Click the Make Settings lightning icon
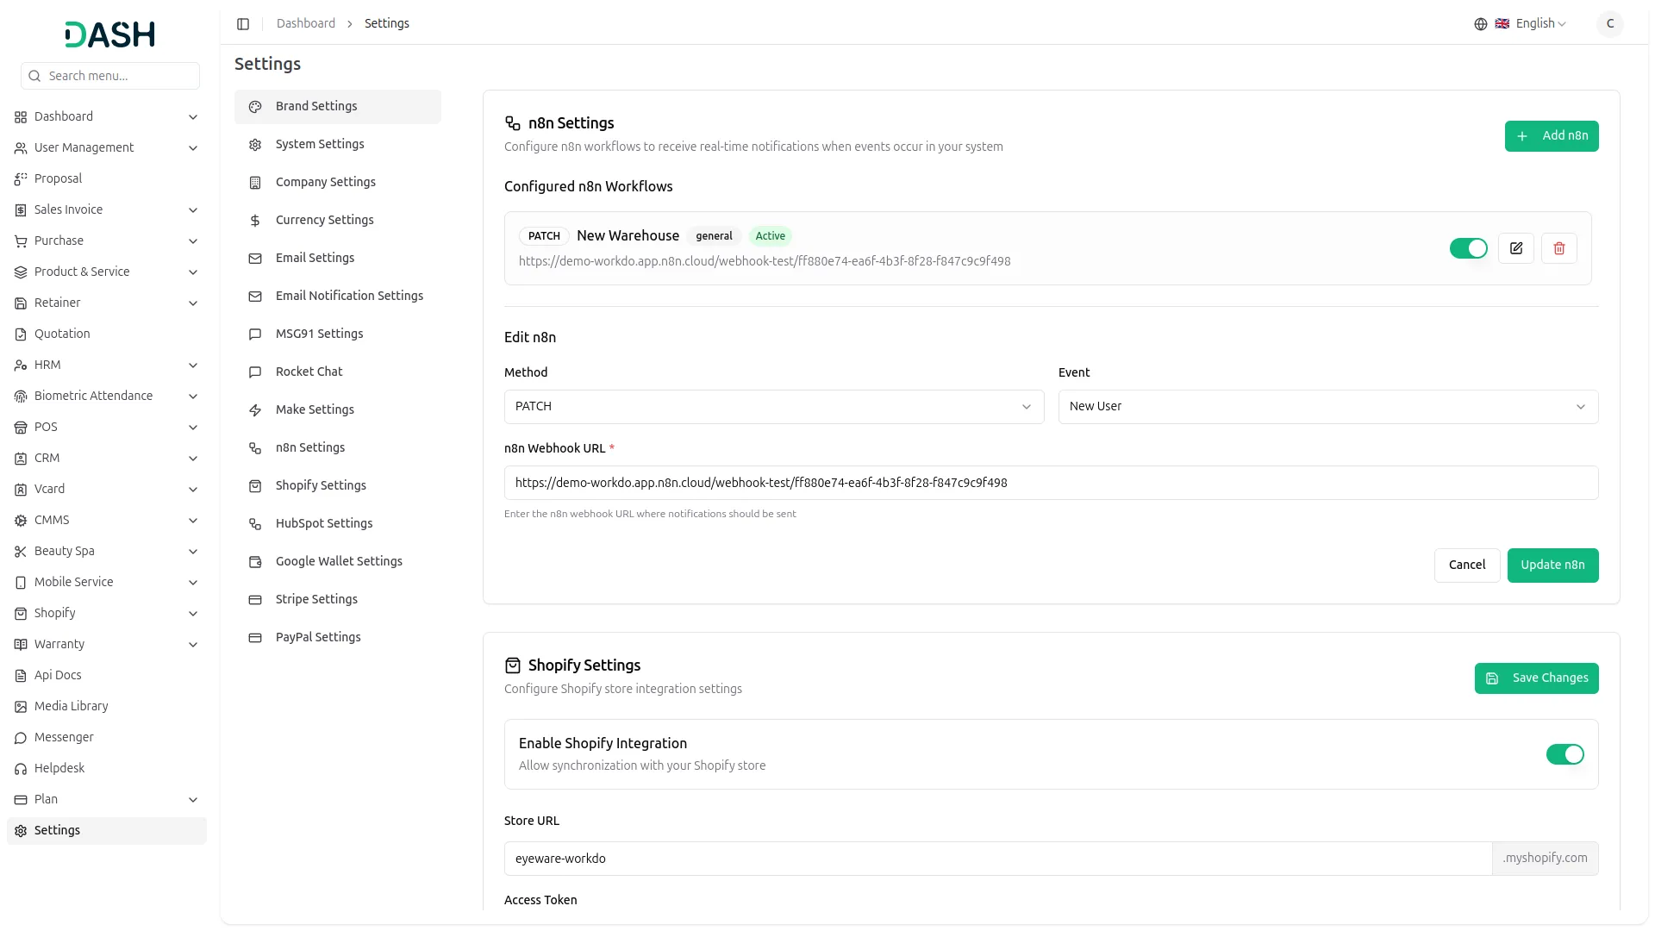 (255, 409)
